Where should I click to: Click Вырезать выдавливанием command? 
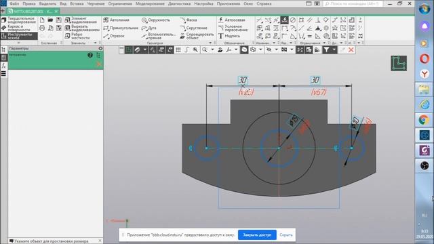tap(82, 28)
